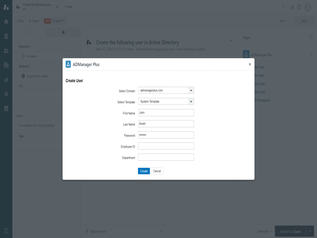Click into the Employee ID field
Image resolution: width=317 pixels, height=238 pixels.
coord(166,146)
